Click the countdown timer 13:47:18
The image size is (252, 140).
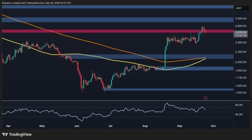coord(241,35)
